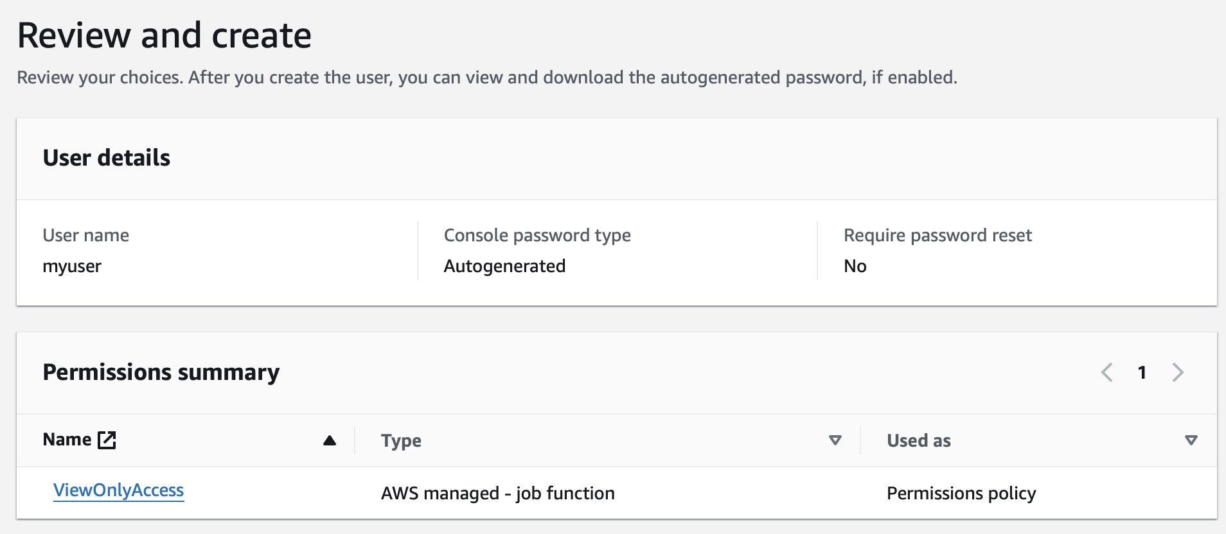This screenshot has width=1226, height=534.
Task: Click the No value under Require password reset
Action: pyautogui.click(x=855, y=266)
